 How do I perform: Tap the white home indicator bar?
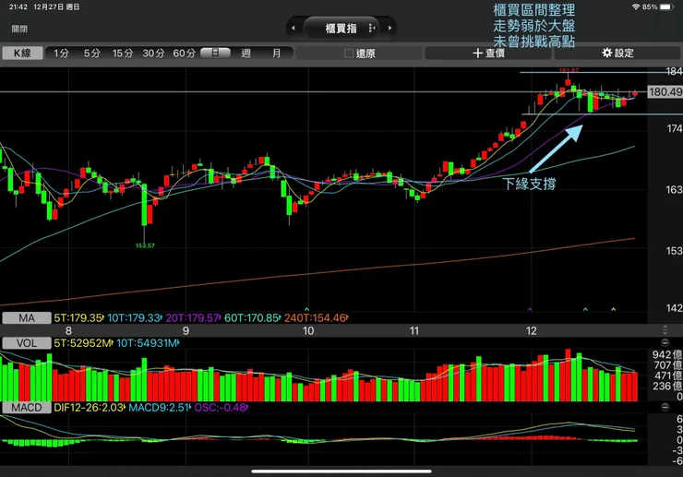tap(341, 471)
